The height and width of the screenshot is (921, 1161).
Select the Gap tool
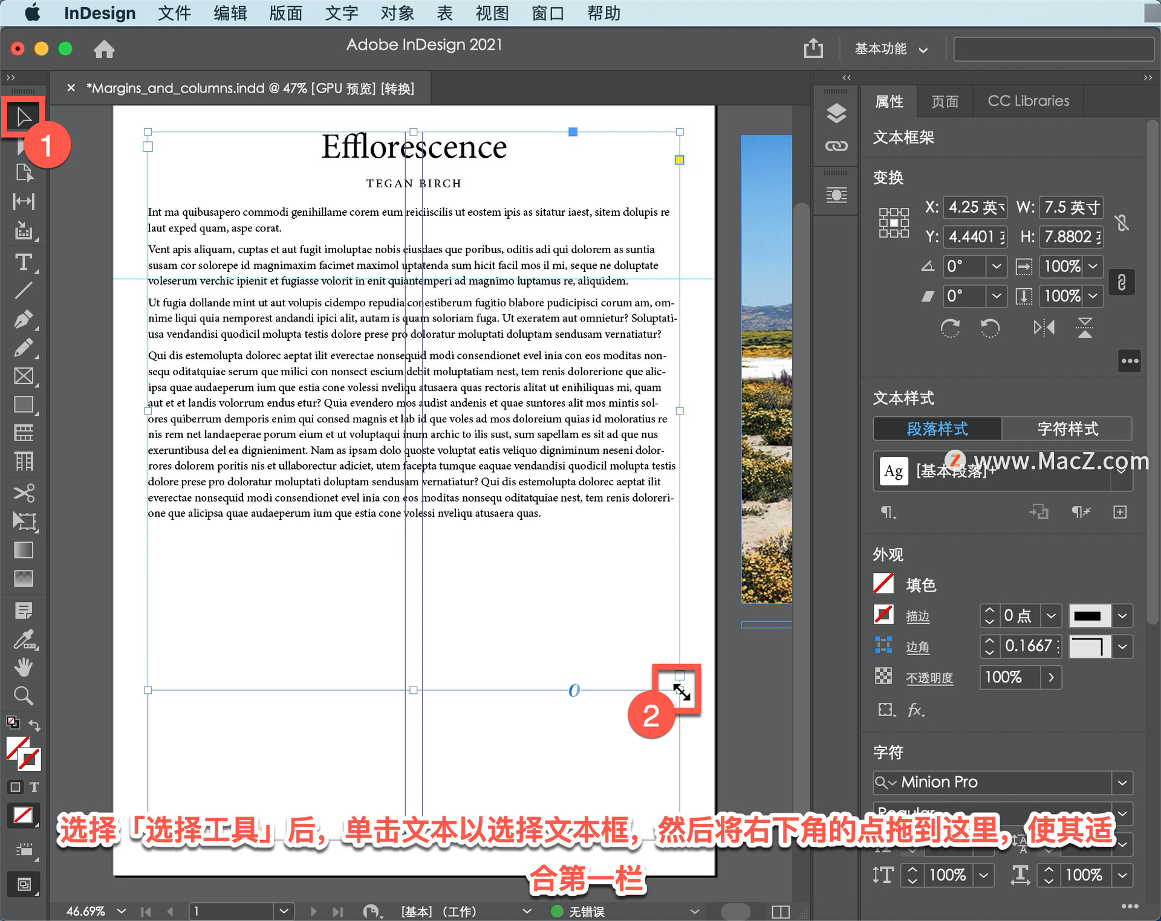point(24,201)
